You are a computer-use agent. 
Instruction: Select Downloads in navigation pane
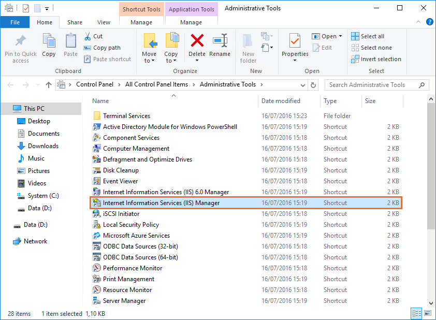click(x=43, y=146)
